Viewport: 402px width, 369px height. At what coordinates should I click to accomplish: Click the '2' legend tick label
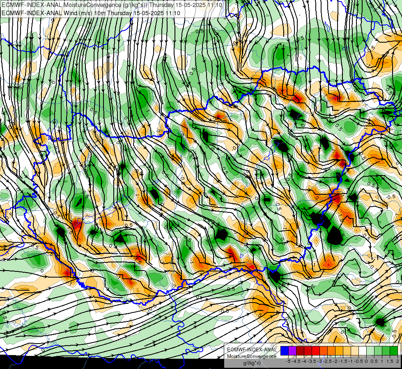tap(397, 361)
